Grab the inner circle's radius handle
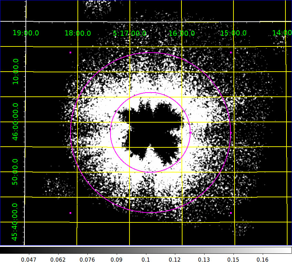Viewport: 292px width, 262px height. 191,133
